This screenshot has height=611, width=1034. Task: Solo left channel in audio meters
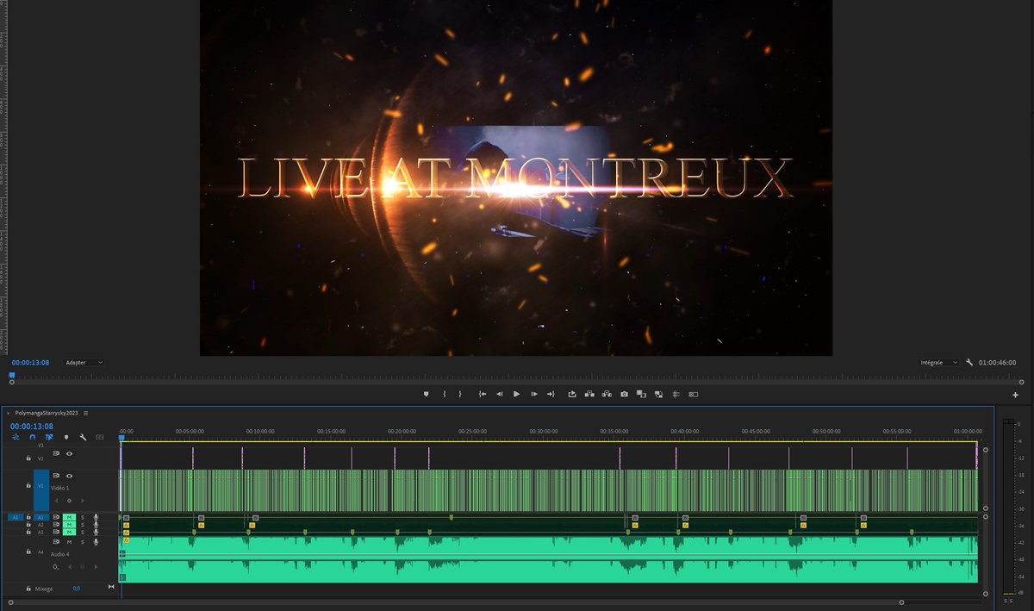[1005, 601]
